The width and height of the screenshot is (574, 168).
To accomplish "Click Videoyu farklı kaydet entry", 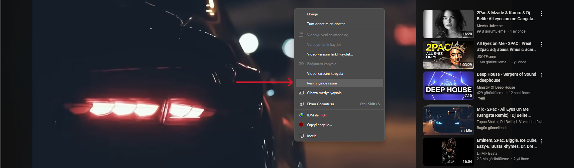I will click(x=339, y=45).
